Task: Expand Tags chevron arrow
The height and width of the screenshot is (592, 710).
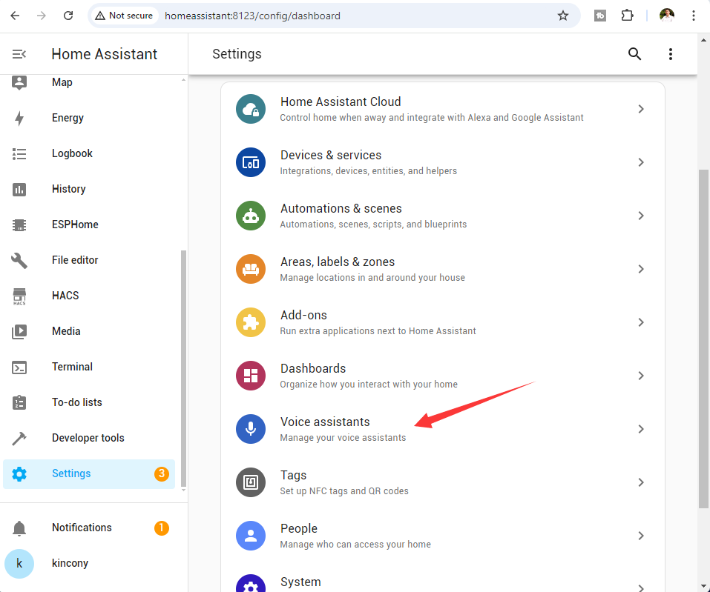Action: (641, 482)
